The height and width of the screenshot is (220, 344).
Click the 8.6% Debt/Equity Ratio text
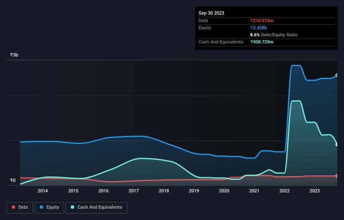[274, 35]
